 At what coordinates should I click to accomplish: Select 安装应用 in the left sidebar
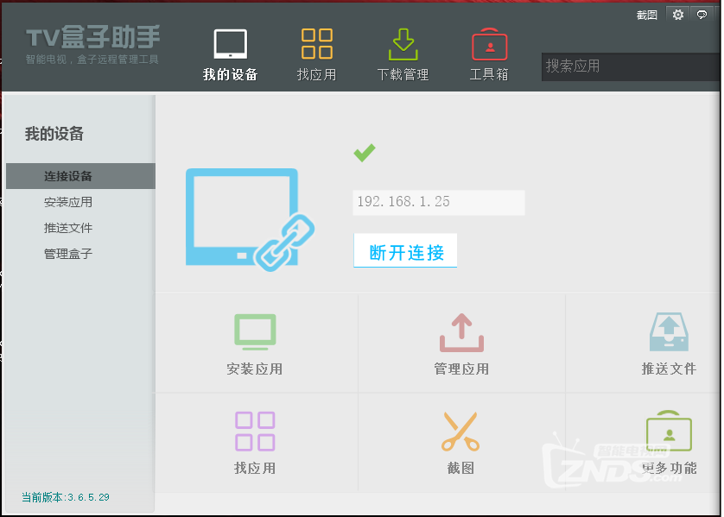(x=68, y=202)
